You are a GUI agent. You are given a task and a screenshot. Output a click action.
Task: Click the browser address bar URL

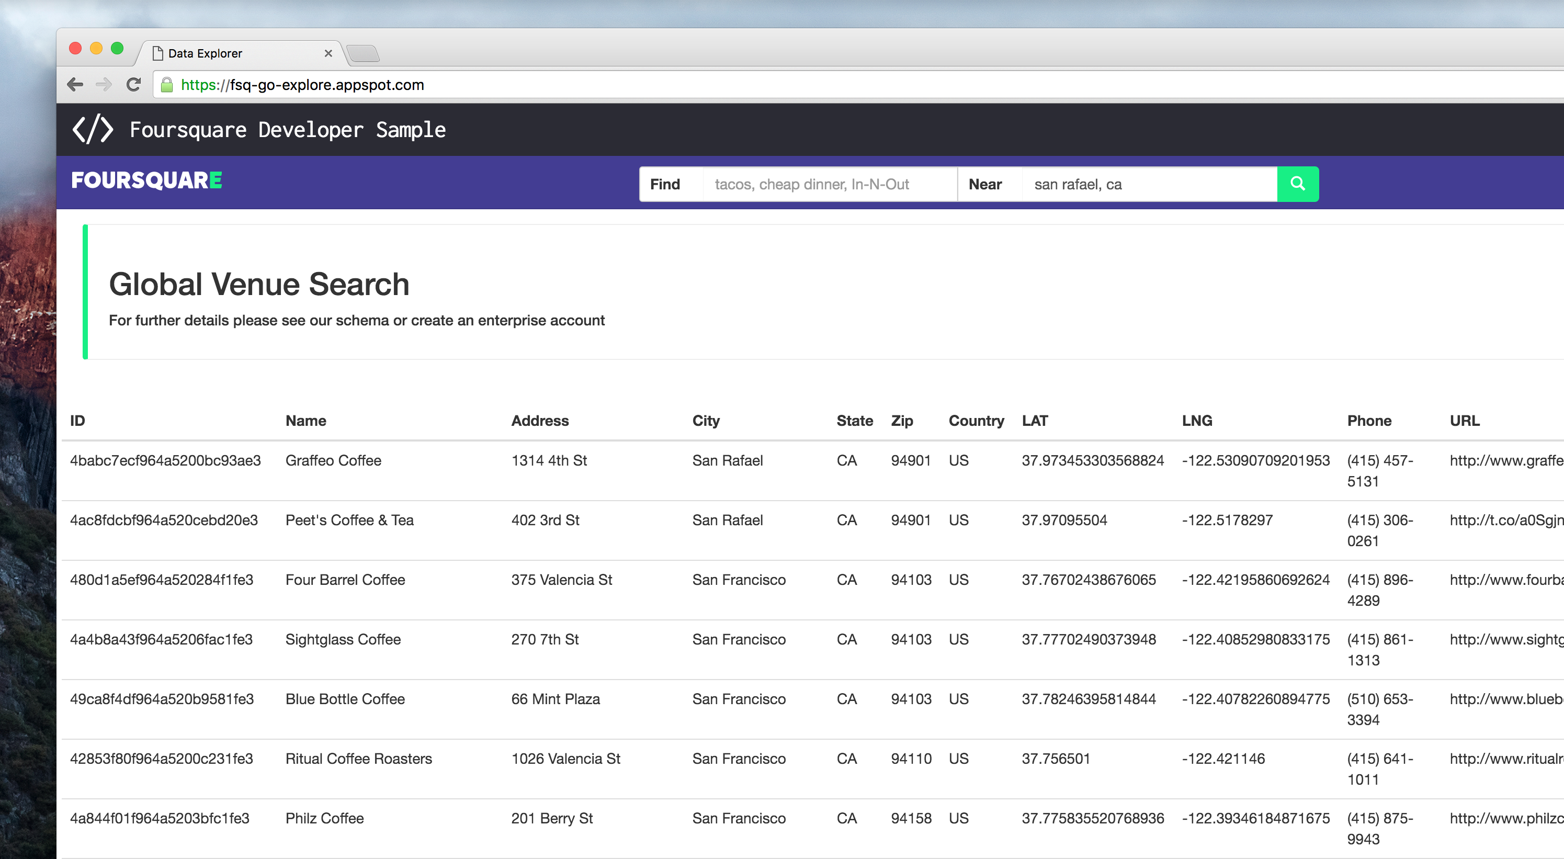point(302,85)
